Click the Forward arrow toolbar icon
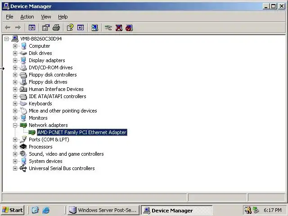The image size is (288, 216). 18,28
